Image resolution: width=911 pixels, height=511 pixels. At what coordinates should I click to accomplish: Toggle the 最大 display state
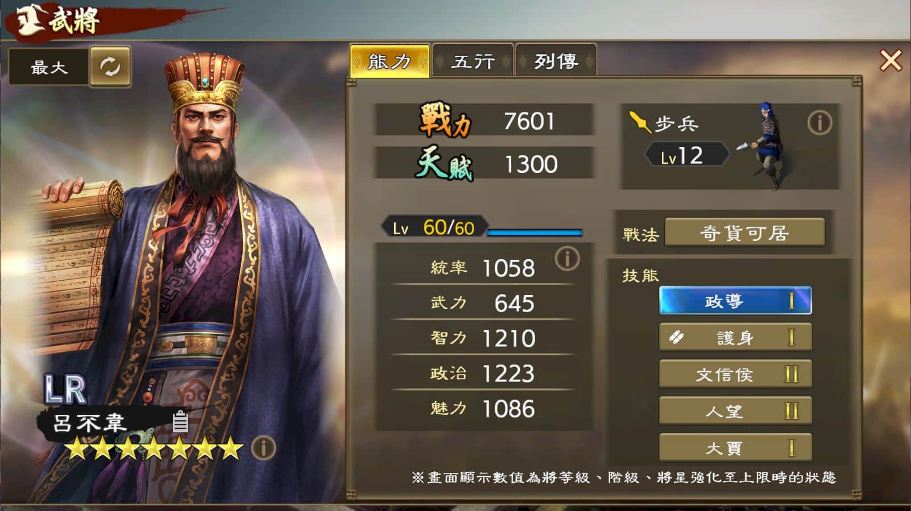49,67
